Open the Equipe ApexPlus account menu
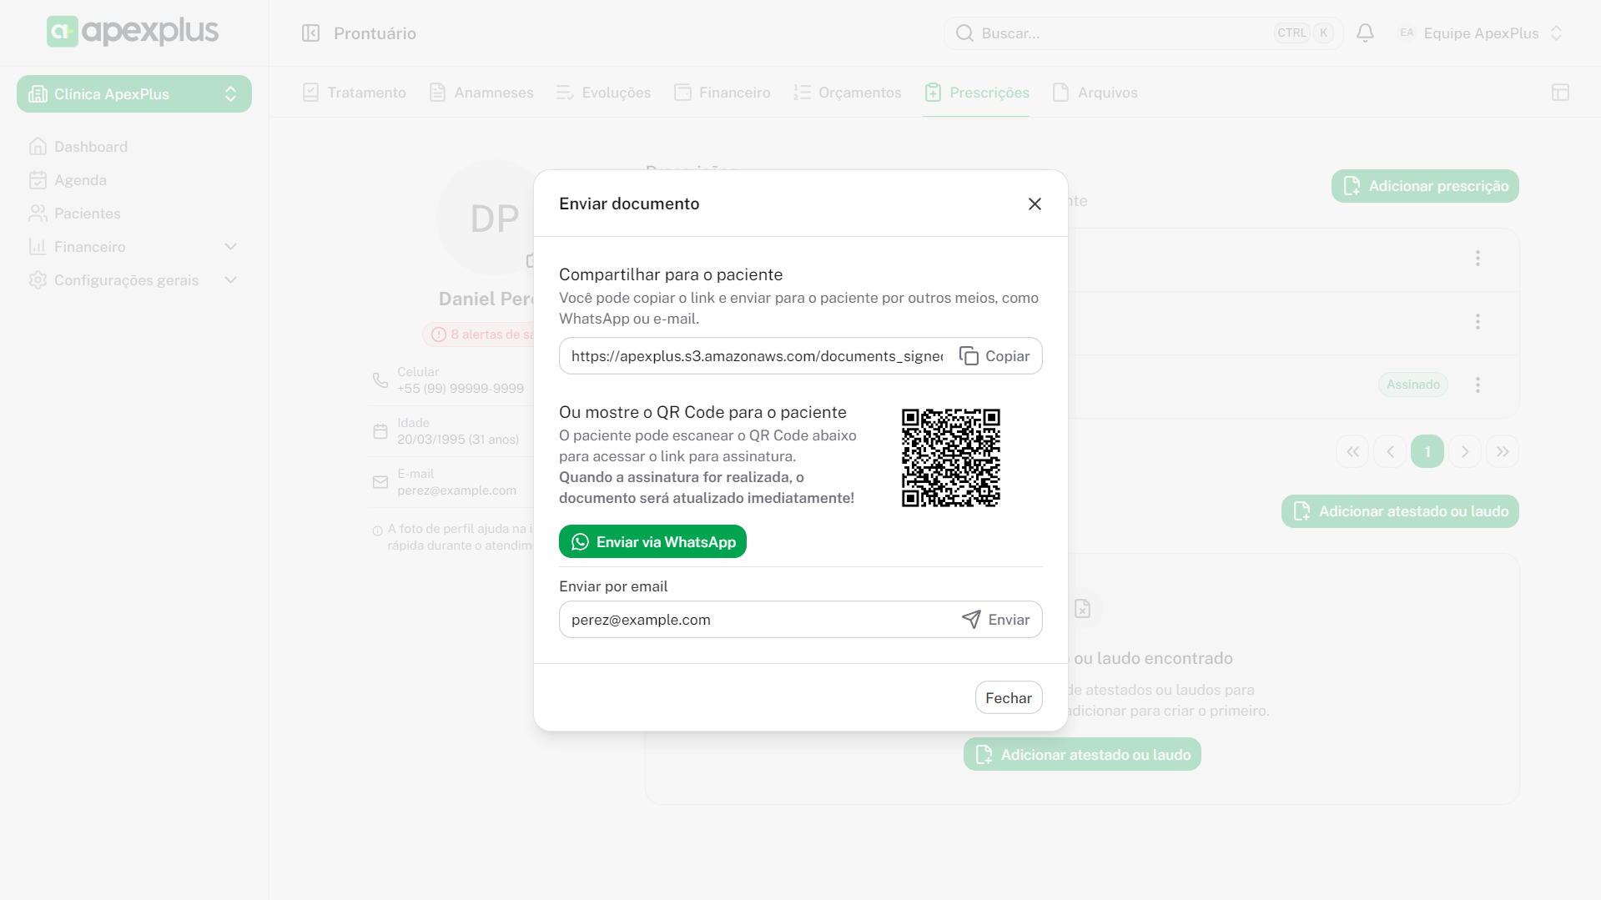Image resolution: width=1601 pixels, height=900 pixels. (x=1480, y=33)
